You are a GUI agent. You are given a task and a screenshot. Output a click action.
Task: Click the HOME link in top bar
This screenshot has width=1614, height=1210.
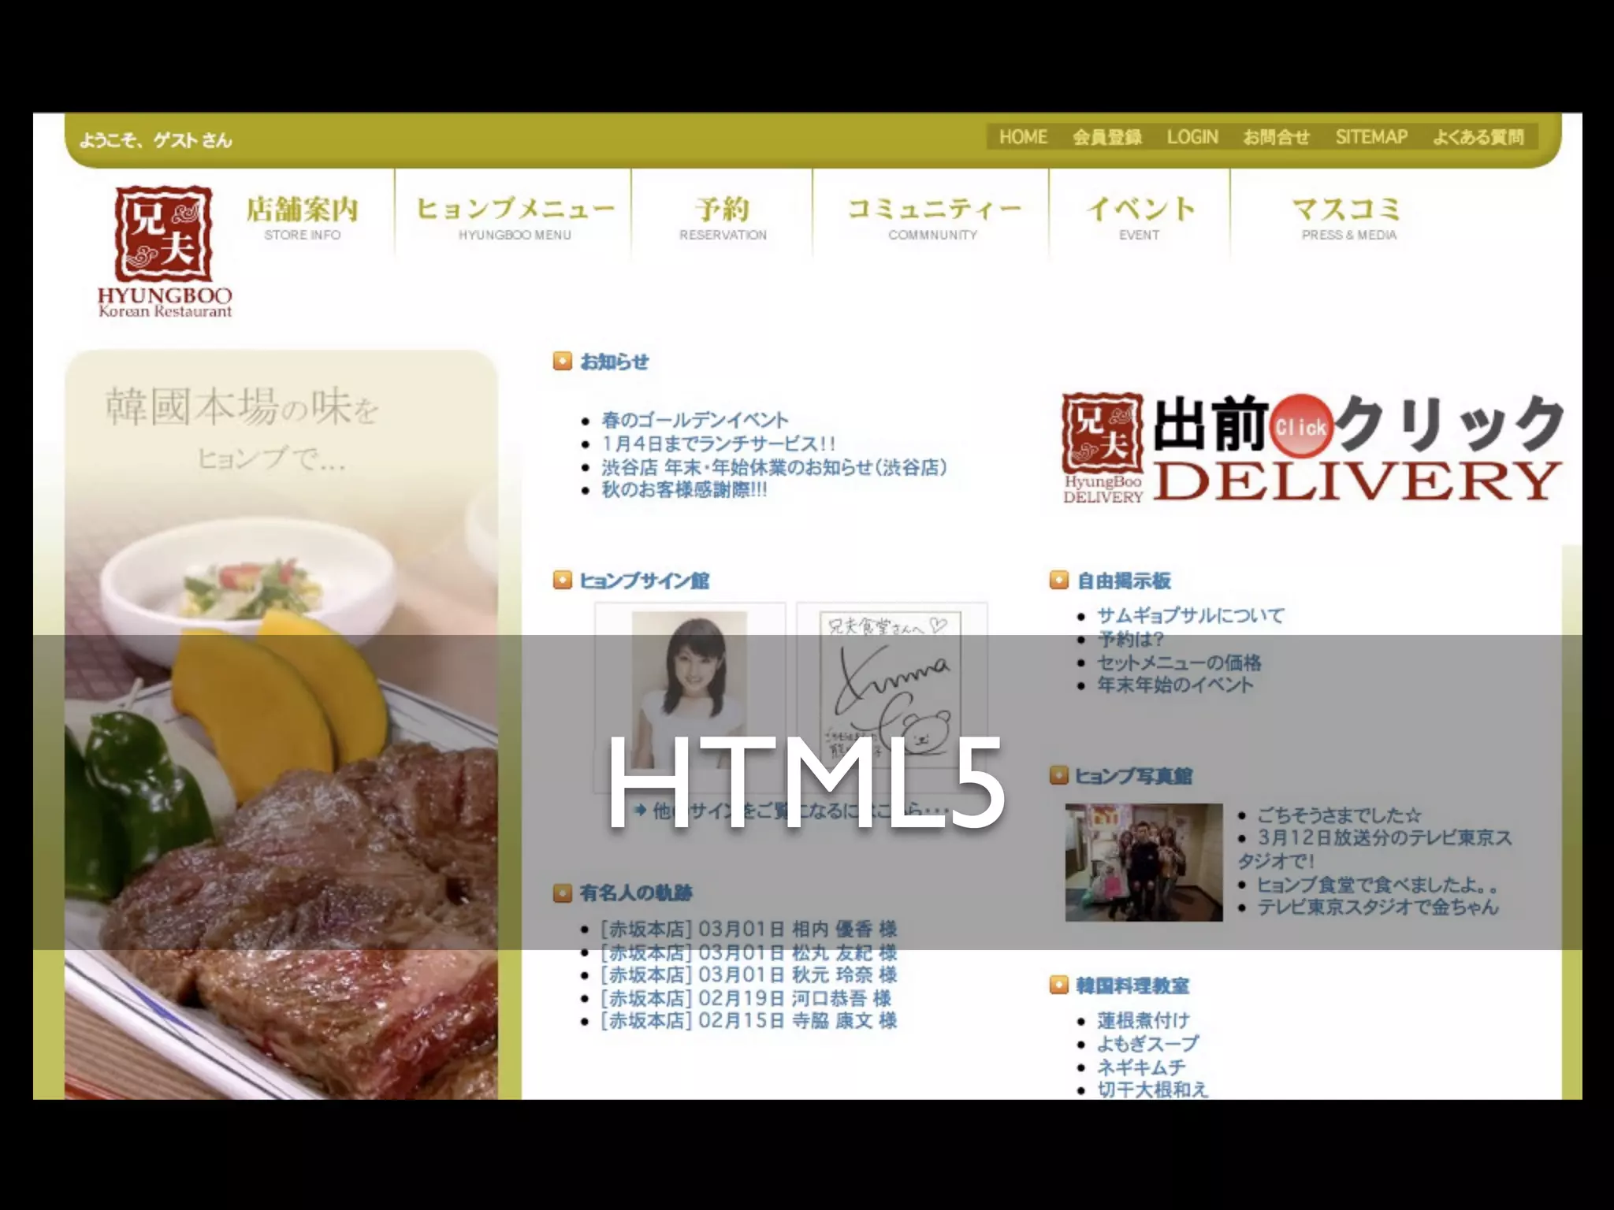click(1023, 137)
